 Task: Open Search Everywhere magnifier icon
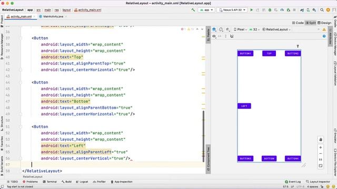coord(322,10)
